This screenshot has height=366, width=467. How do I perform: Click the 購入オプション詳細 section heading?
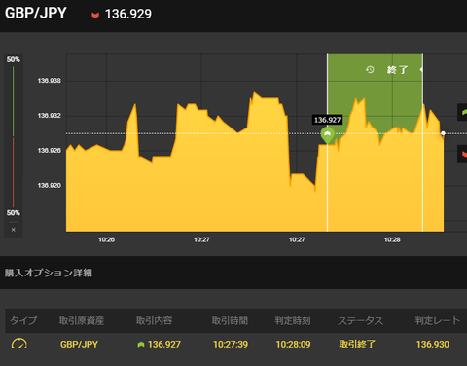coord(49,273)
